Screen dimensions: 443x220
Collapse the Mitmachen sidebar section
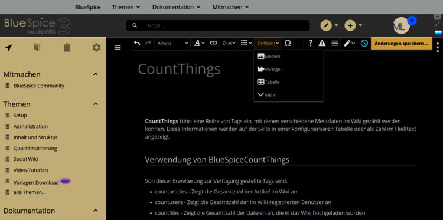pyautogui.click(x=96, y=74)
